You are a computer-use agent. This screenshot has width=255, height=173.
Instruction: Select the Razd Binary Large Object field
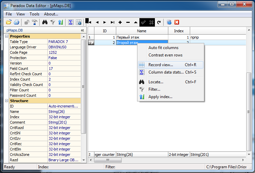click(x=45, y=160)
